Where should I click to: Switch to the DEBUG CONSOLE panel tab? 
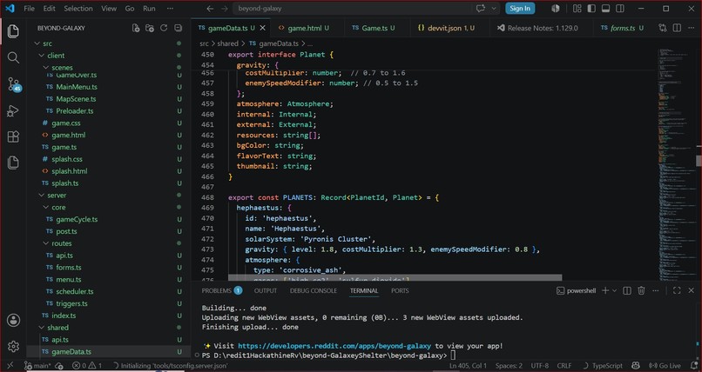pos(313,290)
